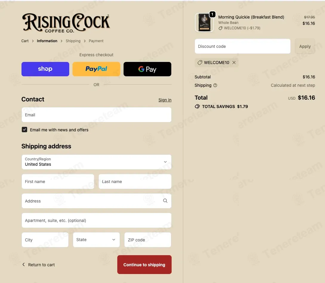Follow the Sign in link
The height and width of the screenshot is (283, 325).
tap(165, 100)
